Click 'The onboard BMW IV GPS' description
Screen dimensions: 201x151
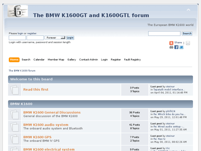[x=41, y=141]
